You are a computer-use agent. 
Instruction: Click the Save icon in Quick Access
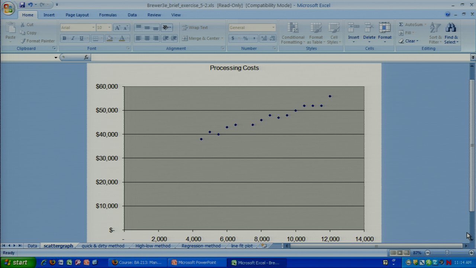(22, 5)
